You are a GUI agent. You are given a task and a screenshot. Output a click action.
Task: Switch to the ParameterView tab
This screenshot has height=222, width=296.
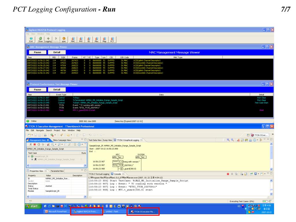(57, 171)
